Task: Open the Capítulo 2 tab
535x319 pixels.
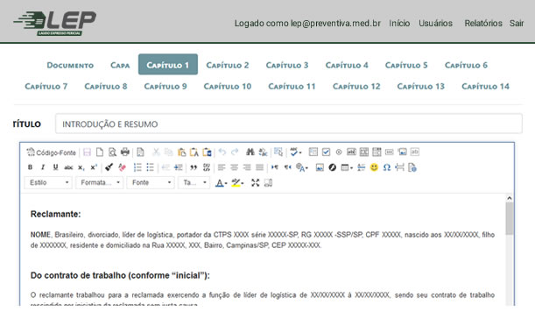Action: (x=228, y=65)
